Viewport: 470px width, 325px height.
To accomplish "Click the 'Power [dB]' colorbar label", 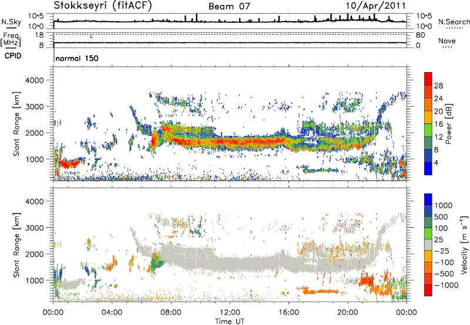I will [x=448, y=124].
